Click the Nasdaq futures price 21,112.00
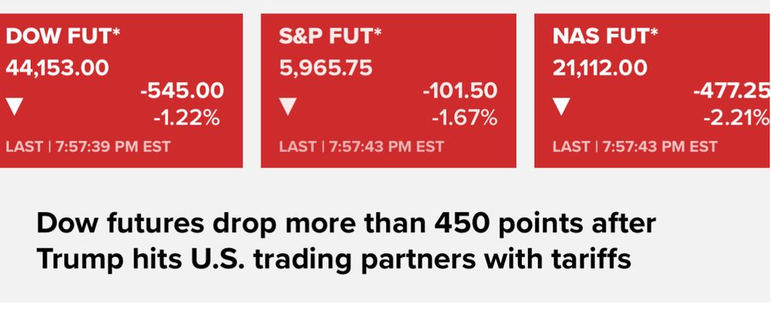 600,68
